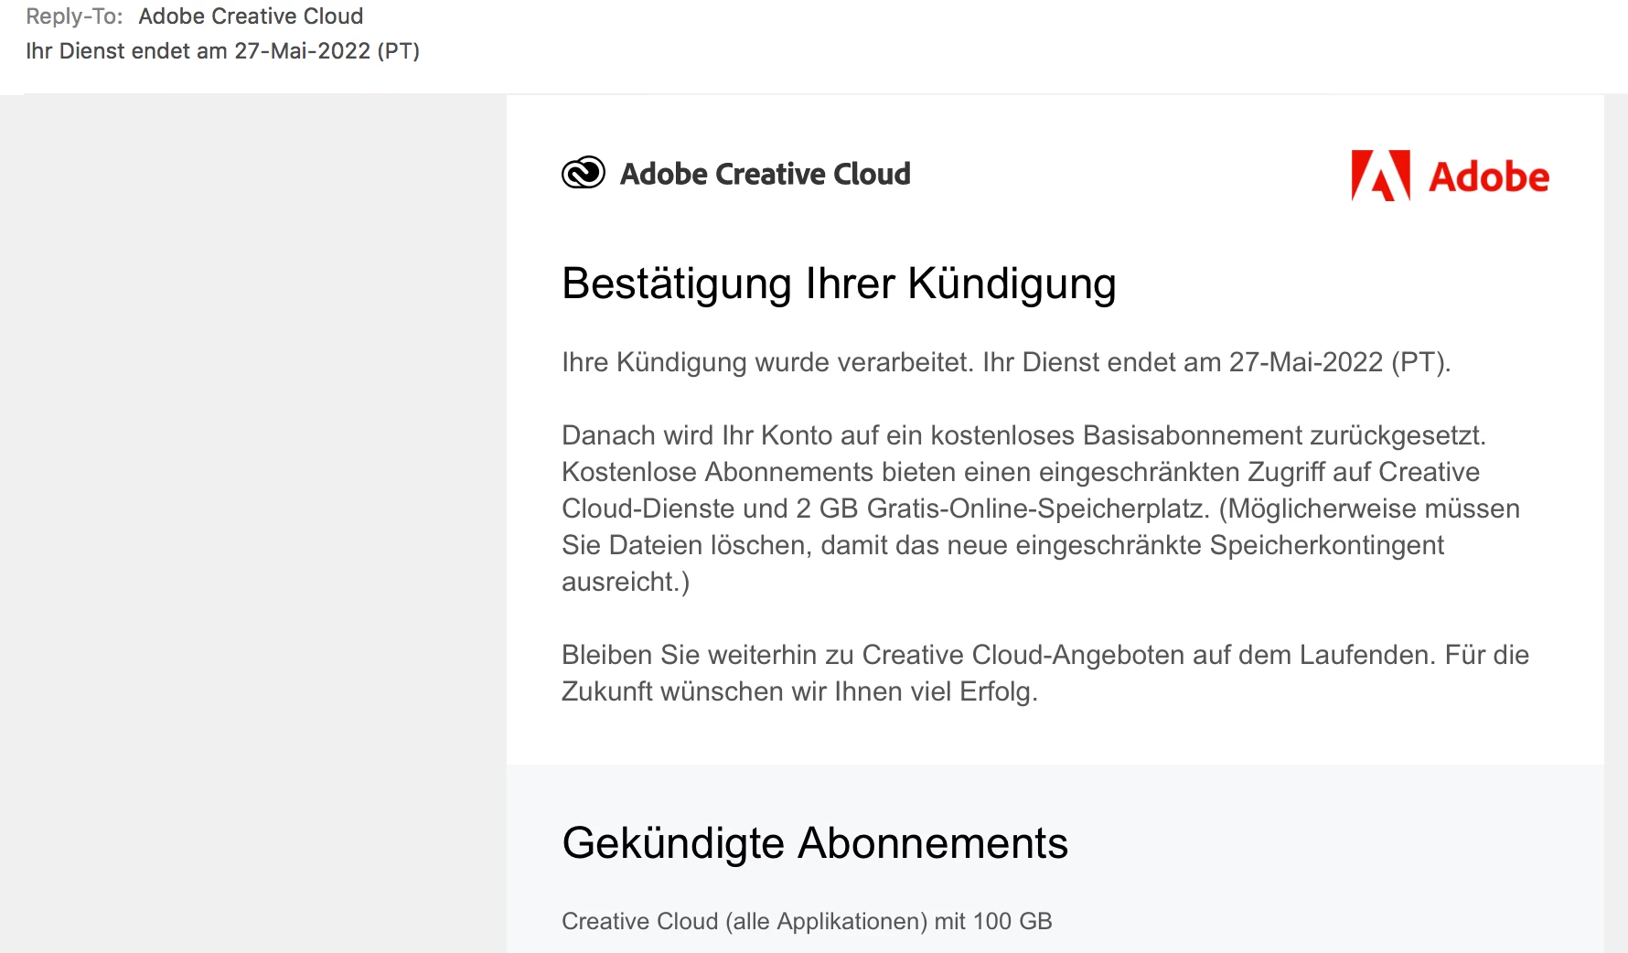Click the sentence Ihre Kündigung wurde verarbeitet
This screenshot has height=953, width=1628.
pos(766,362)
